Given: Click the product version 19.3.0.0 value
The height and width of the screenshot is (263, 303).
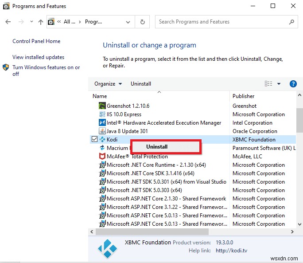Looking at the screenshot, I should [x=224, y=243].
